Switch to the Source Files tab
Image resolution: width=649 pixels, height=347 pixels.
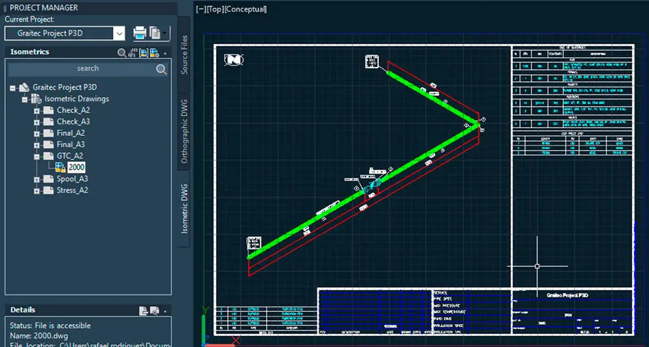(184, 54)
